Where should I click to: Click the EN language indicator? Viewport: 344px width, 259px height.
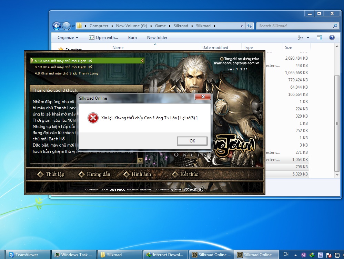coord(286,255)
